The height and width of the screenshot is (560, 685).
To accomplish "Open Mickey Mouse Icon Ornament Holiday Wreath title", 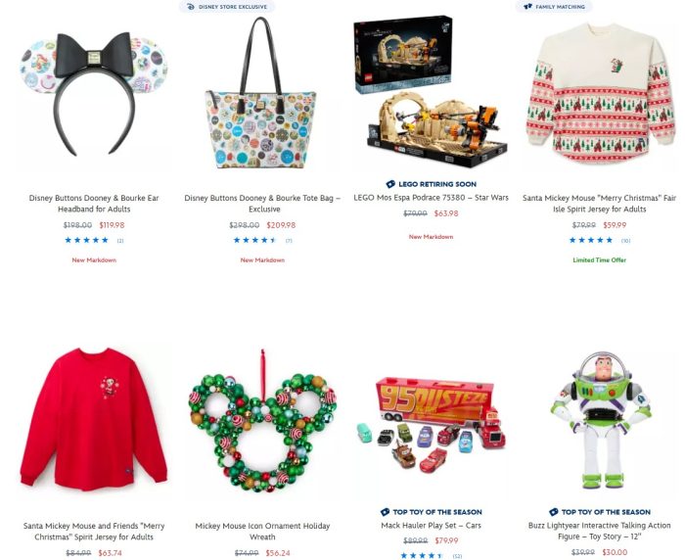I will click(x=262, y=532).
